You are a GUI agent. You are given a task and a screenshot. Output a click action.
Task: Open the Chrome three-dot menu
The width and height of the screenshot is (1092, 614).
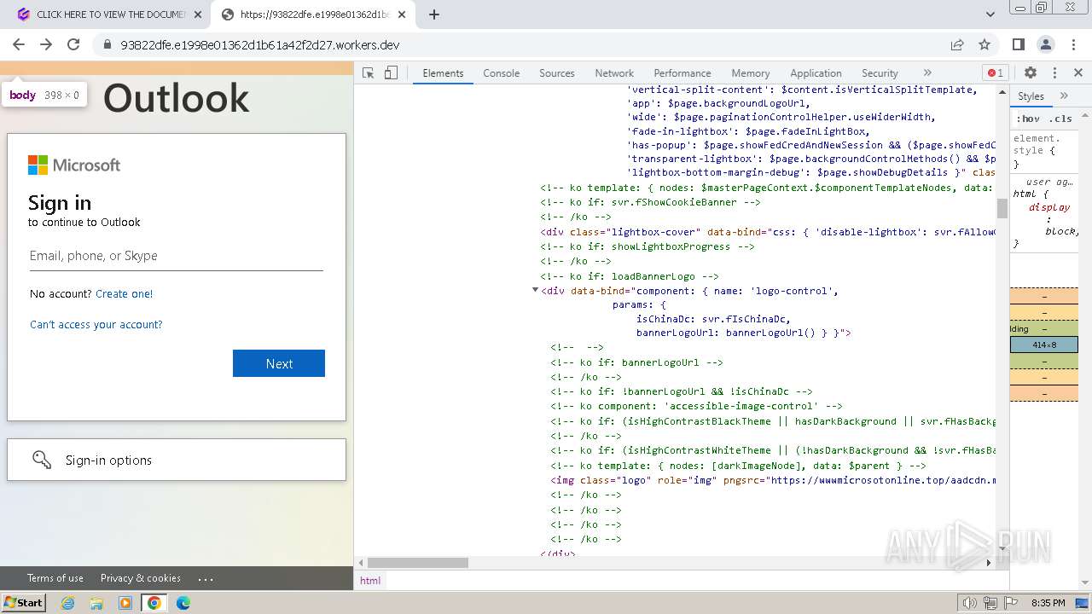[1073, 45]
